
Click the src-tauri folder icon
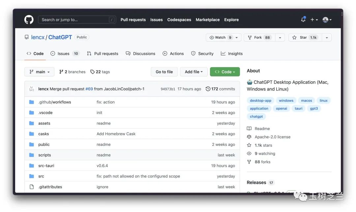tap(32, 166)
